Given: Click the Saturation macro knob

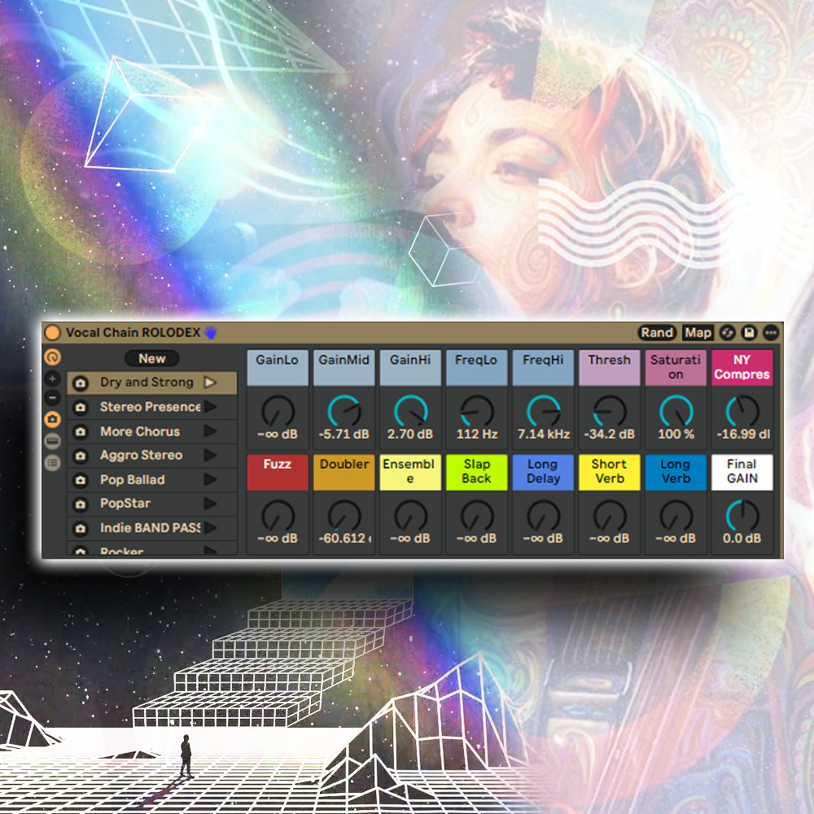Looking at the screenshot, I should pos(676,411).
